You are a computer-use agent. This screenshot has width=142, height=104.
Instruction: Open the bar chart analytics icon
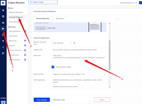(x=3, y=23)
